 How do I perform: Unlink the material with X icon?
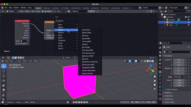coord(94,11)
